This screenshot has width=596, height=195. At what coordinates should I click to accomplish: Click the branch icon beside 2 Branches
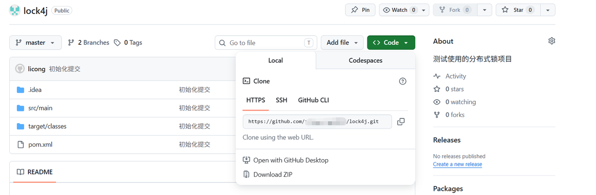coord(71,42)
